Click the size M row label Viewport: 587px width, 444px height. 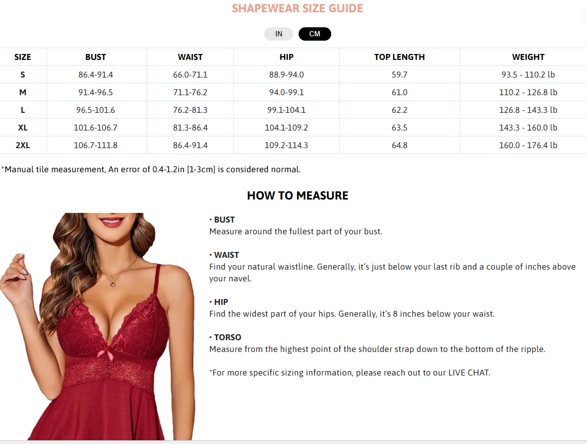point(22,92)
